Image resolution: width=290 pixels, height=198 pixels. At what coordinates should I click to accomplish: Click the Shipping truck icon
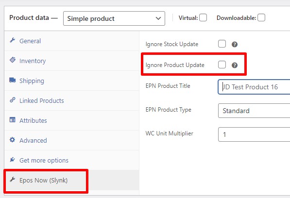tap(13, 80)
